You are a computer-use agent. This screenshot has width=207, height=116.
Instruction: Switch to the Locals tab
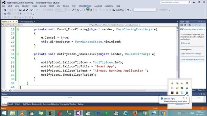click(x=11, y=104)
